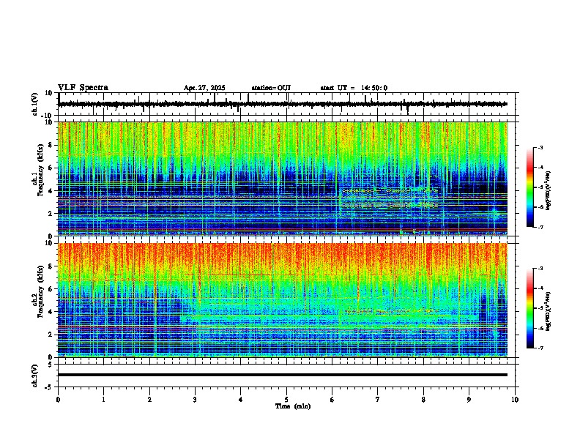Click time axis tick label "3"
Viewport: 580px width, 448px height.
coord(195,400)
